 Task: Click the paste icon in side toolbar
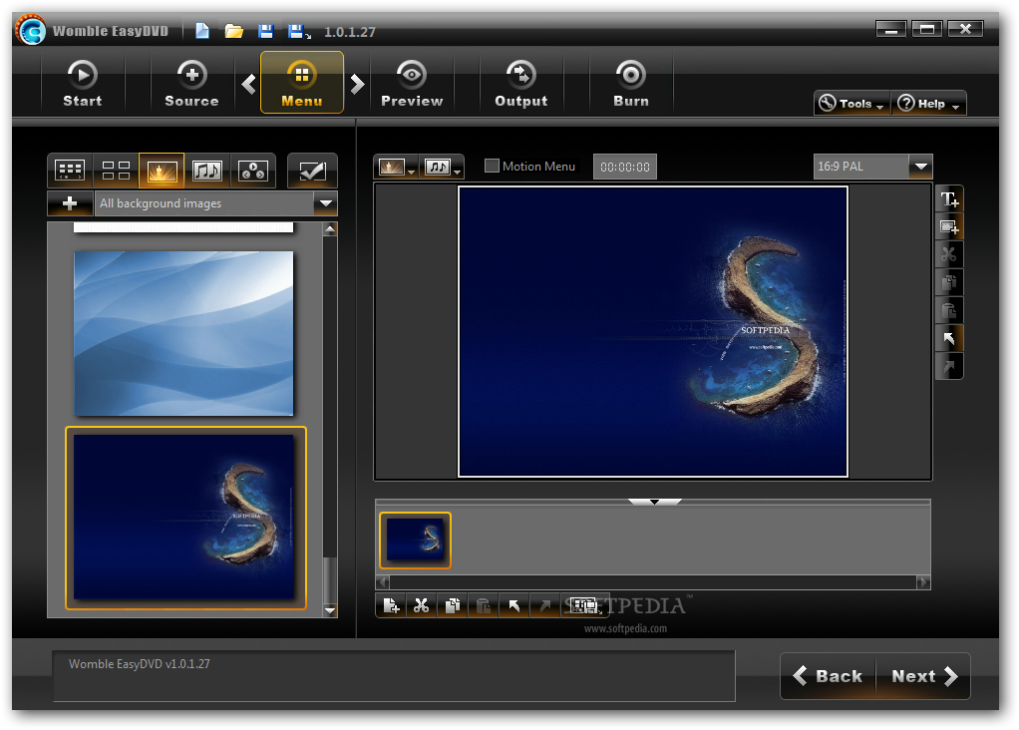(949, 311)
